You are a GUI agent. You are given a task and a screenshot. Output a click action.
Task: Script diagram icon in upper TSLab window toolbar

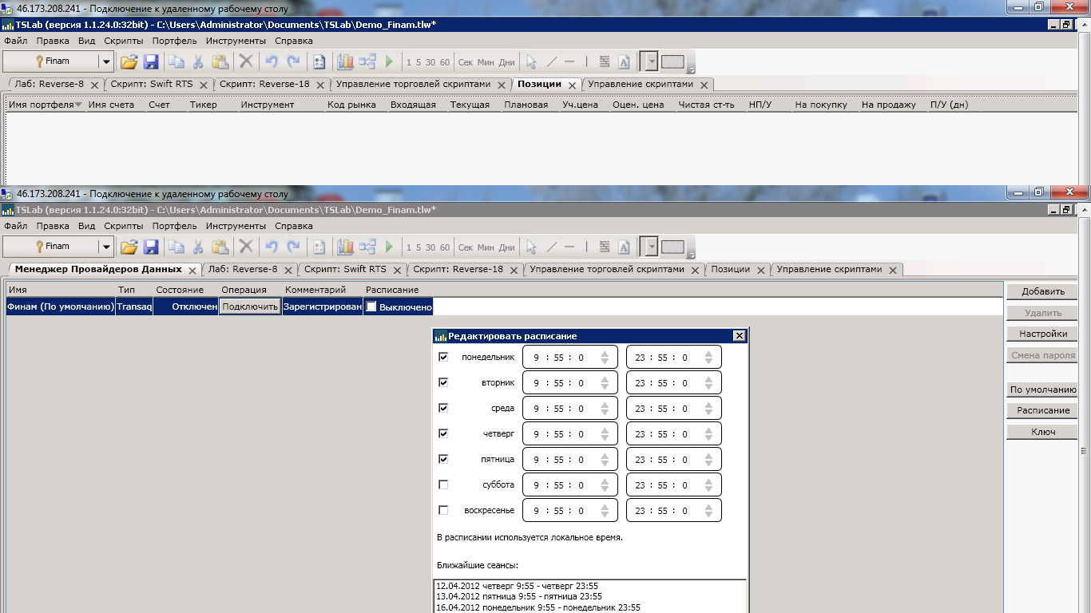click(x=367, y=61)
